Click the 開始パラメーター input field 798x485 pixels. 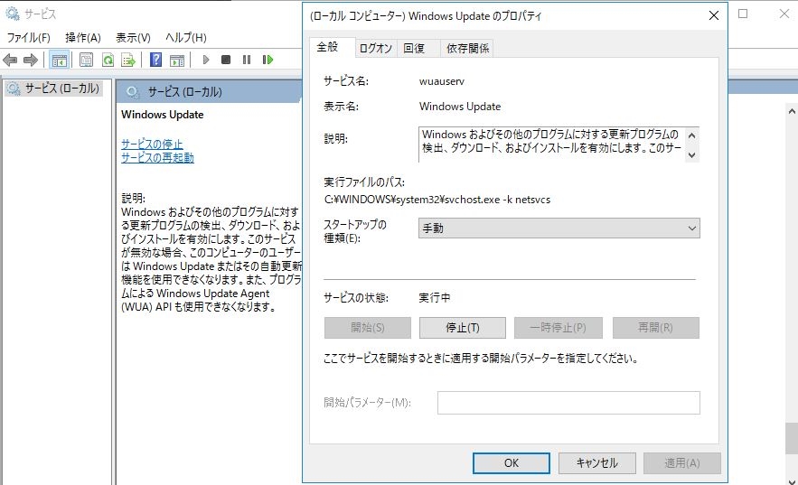point(568,403)
